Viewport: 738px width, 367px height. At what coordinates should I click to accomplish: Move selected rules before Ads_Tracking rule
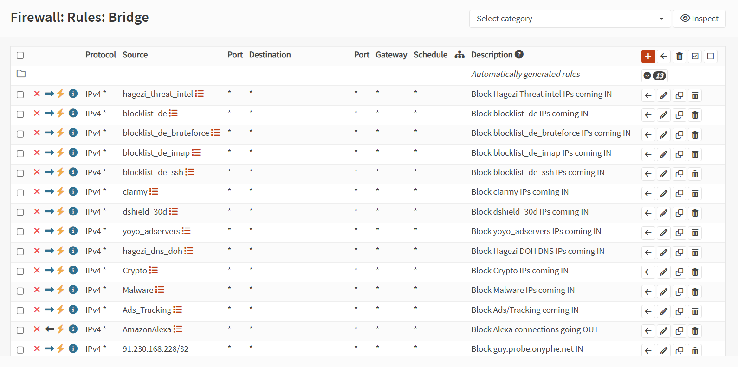tap(648, 311)
